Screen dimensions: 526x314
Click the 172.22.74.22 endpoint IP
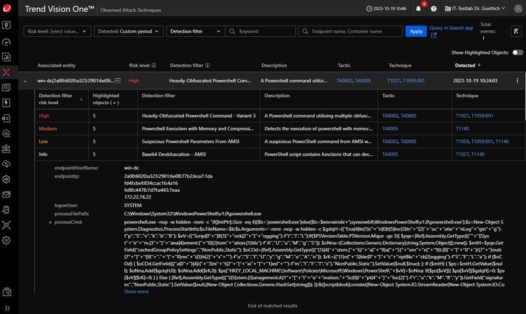coord(137,197)
